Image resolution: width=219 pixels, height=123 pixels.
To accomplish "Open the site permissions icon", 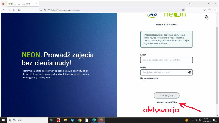I will point(49,10).
